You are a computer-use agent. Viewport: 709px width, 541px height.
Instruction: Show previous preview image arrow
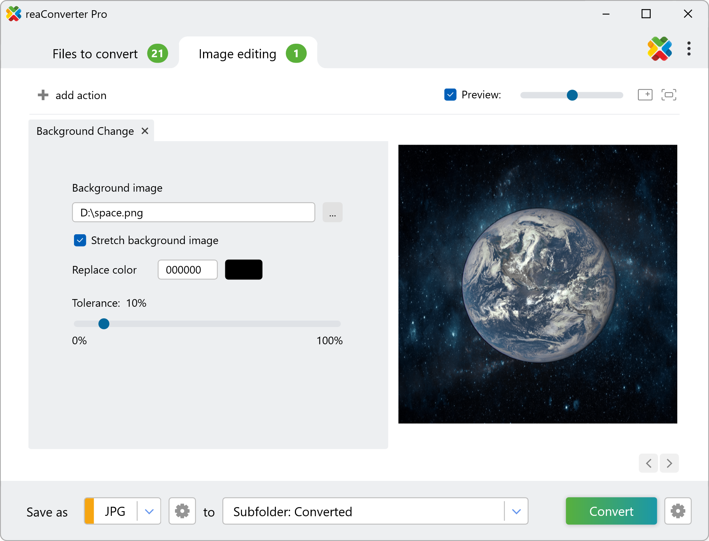[x=648, y=463]
